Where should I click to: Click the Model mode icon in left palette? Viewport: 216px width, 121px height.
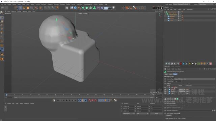click(2, 18)
